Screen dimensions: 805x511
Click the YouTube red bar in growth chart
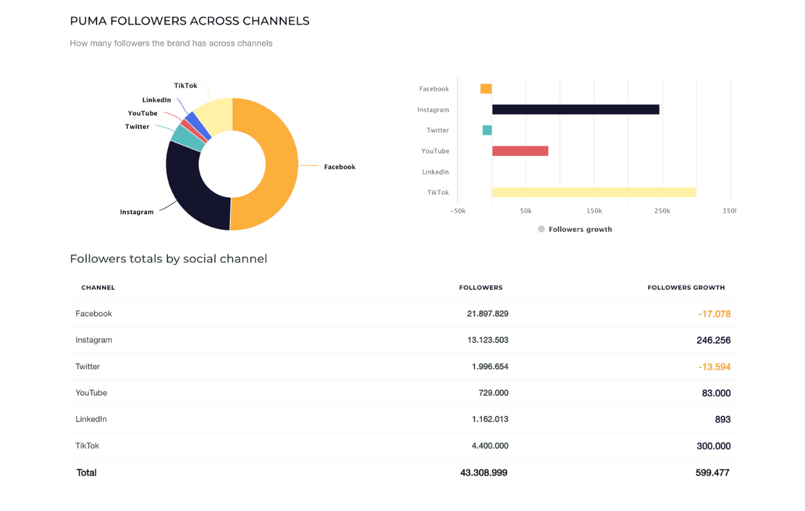520,151
